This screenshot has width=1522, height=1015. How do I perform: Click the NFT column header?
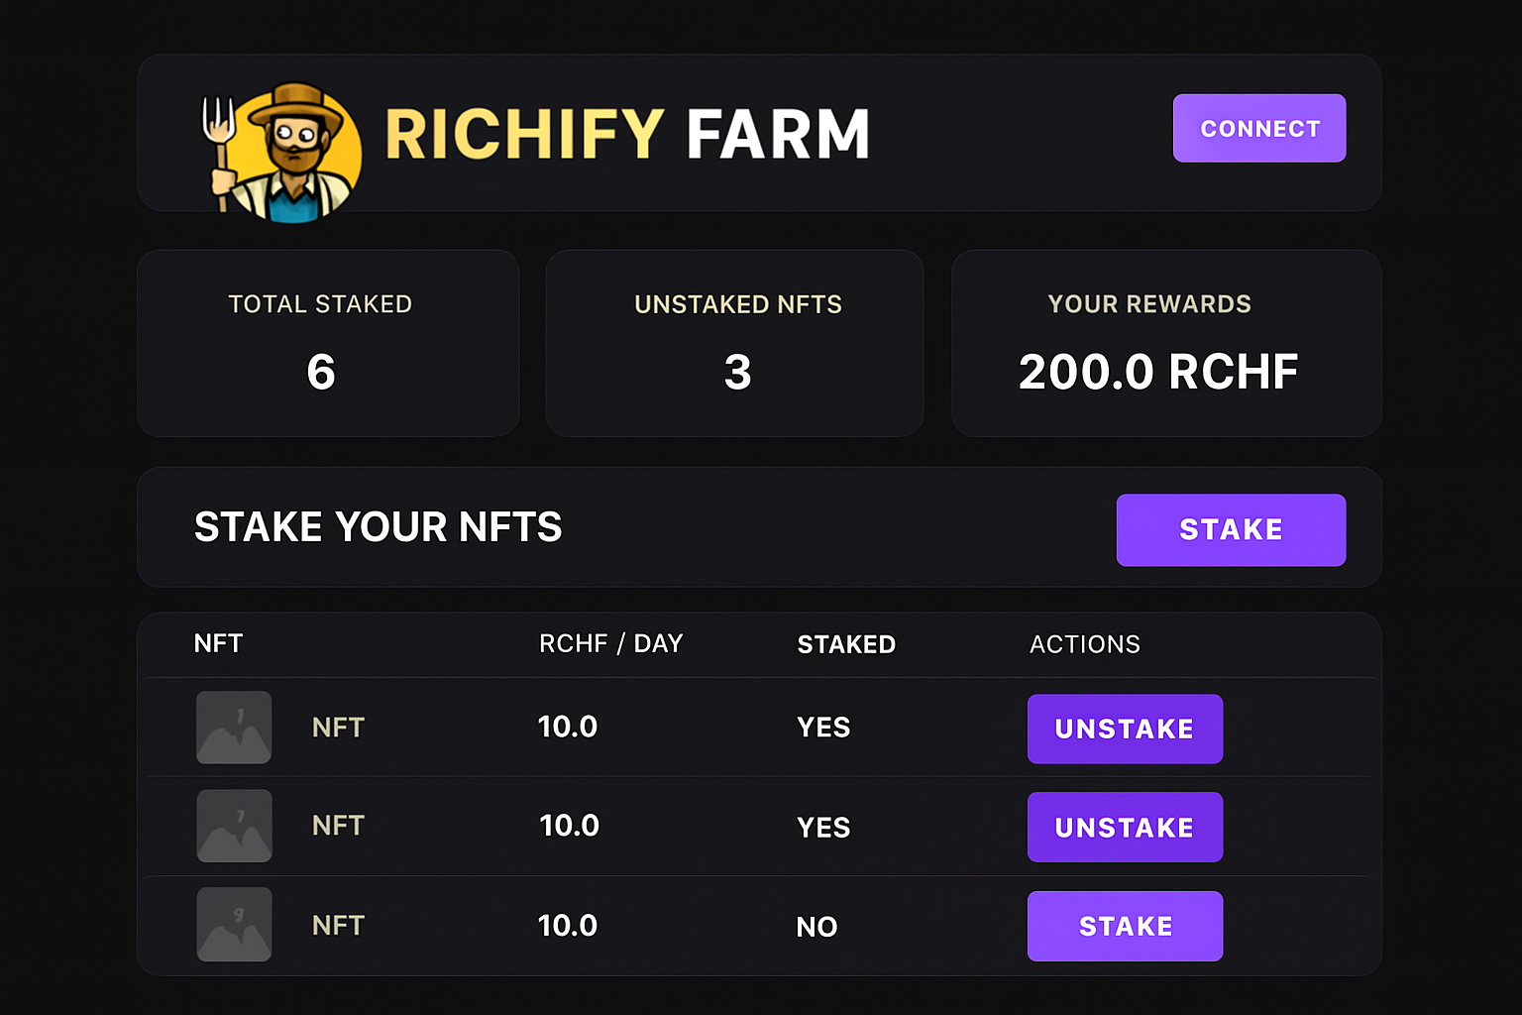point(218,643)
